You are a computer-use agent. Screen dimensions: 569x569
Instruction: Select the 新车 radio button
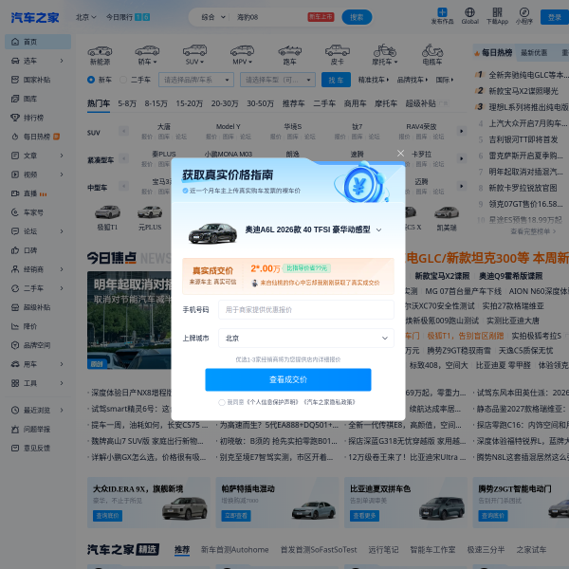[91, 80]
